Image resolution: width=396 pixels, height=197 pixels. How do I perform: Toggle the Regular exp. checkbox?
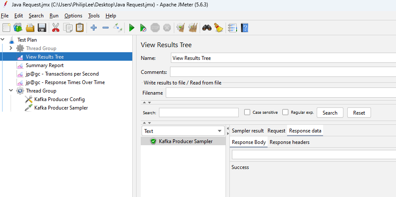click(x=285, y=112)
